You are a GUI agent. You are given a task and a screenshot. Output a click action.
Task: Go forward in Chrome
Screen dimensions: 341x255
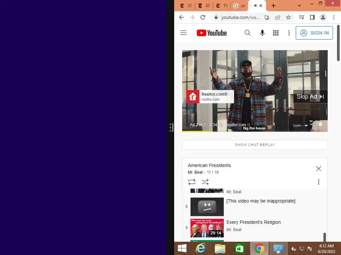(192, 17)
